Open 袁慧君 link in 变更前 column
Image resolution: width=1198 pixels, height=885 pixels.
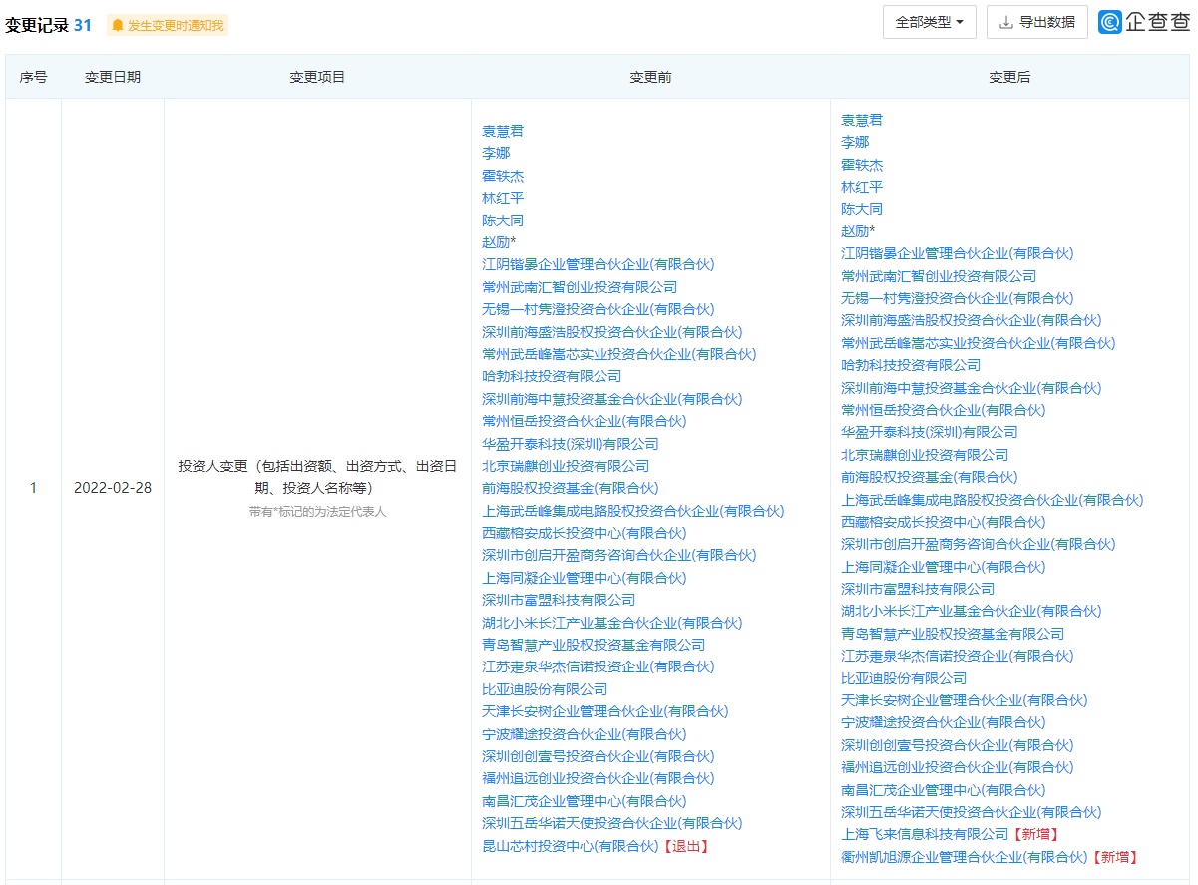click(503, 131)
